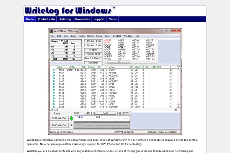The height and width of the screenshot is (153, 230).
Task: Open the Window menu
Action: (128, 36)
